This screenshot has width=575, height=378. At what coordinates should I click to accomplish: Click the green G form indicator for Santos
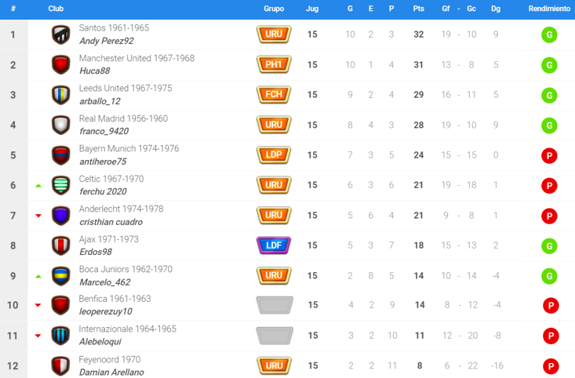click(549, 35)
